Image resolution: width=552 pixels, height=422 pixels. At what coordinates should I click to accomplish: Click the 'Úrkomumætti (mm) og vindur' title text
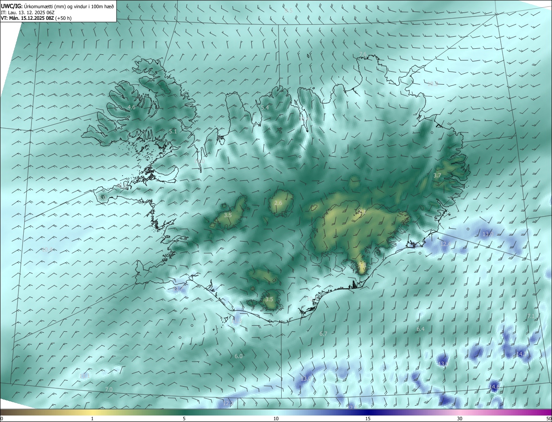click(56, 6)
